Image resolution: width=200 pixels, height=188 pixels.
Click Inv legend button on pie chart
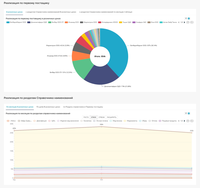(192, 22)
